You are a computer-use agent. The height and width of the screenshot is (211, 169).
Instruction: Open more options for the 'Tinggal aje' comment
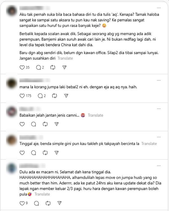[159, 137]
